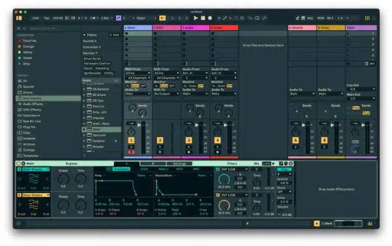The image size is (392, 246).
Task: Toggle Limit switch in Meld Mix
Action: 266,164
